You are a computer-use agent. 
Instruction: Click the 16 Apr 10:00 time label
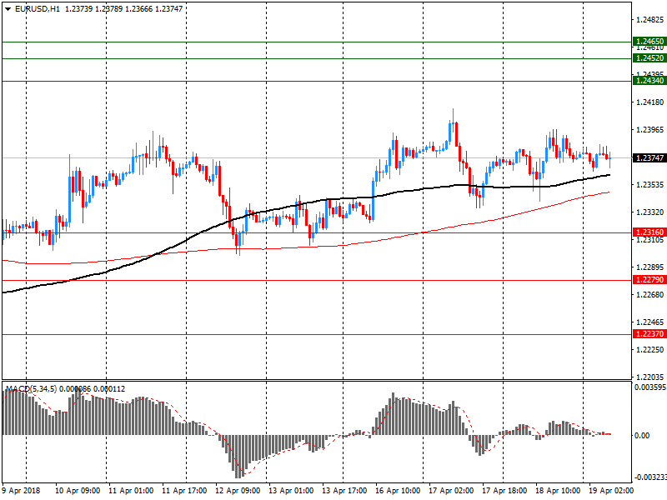pyautogui.click(x=398, y=491)
